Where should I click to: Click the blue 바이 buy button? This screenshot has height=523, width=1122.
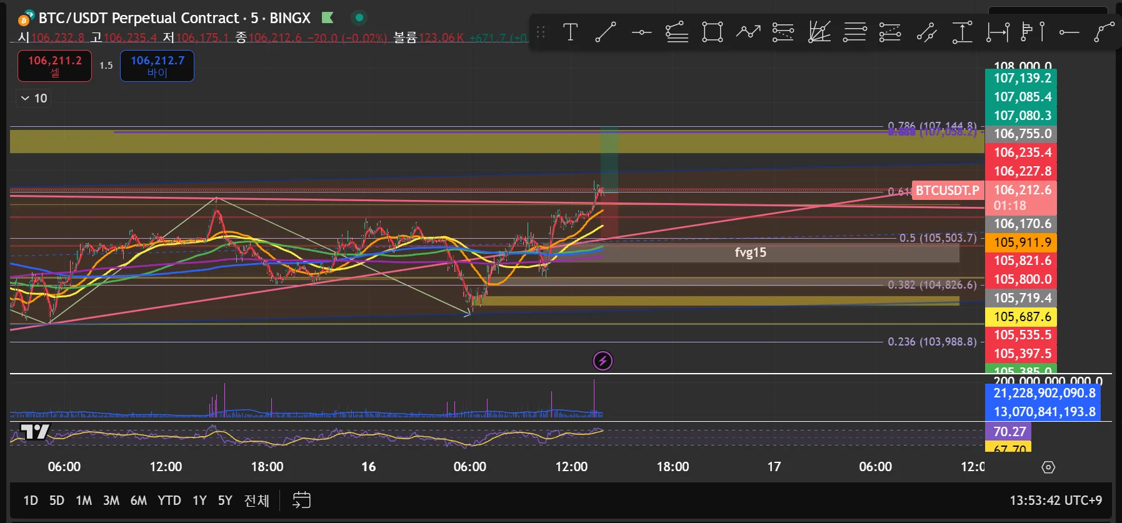(157, 66)
